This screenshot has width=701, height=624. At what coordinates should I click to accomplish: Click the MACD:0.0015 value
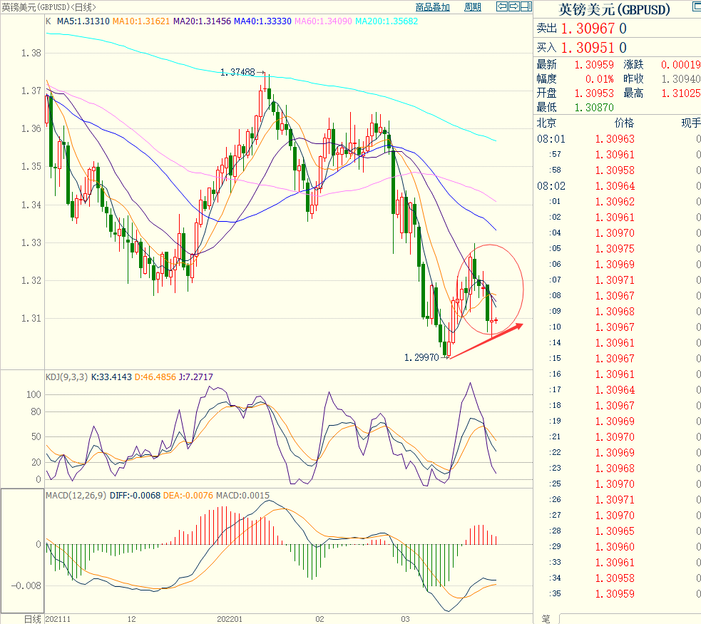click(x=242, y=495)
